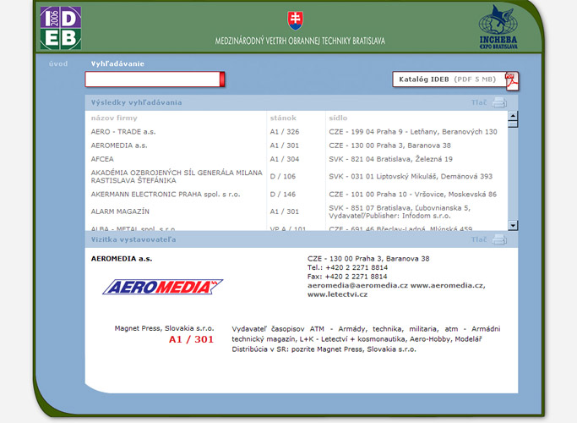Image resolution: width=577 pixels, height=423 pixels.
Task: Go to the úvod page
Action: pos(58,63)
